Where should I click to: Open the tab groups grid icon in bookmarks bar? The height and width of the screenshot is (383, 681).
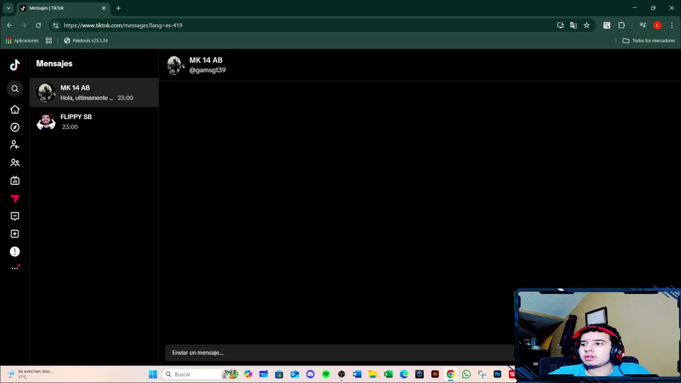click(48, 40)
